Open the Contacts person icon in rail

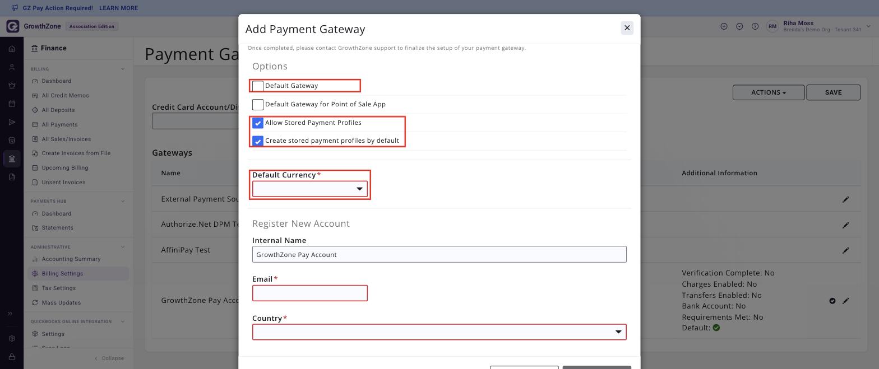(12, 67)
